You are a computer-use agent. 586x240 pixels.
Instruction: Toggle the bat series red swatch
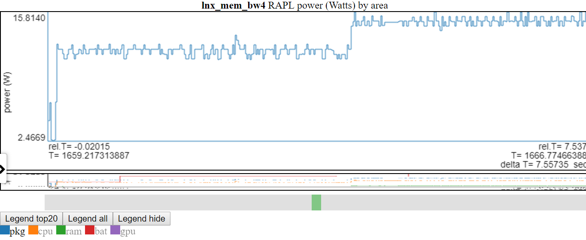point(90,231)
